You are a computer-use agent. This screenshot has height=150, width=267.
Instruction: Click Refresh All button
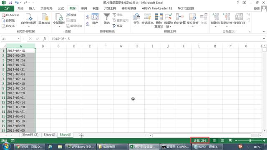click(x=59, y=20)
